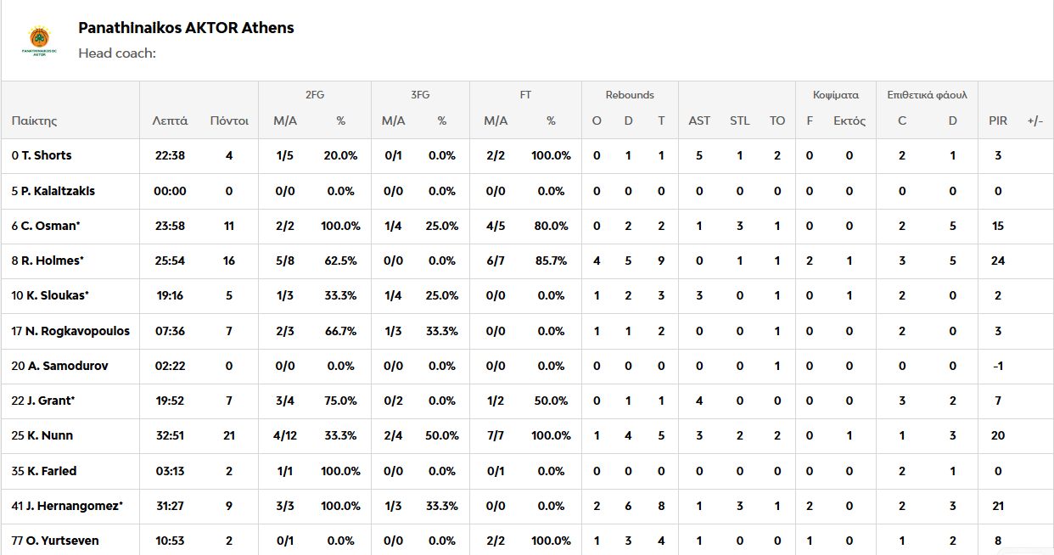This screenshot has height=555, width=1054.
Task: Open T. Shorts player profile
Action: [47, 155]
